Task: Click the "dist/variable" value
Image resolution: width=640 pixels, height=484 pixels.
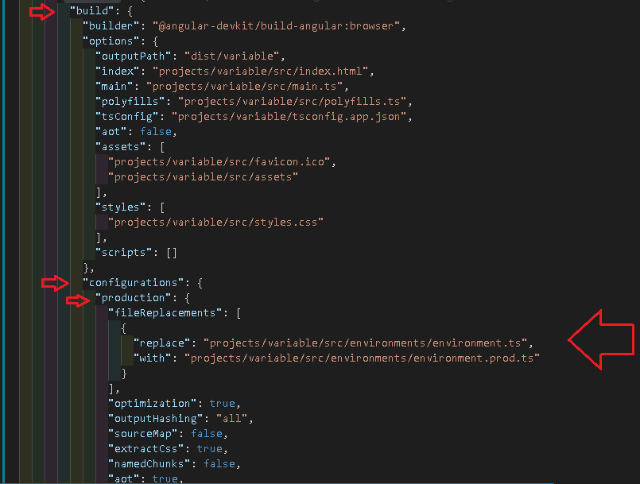Action: tap(231, 56)
